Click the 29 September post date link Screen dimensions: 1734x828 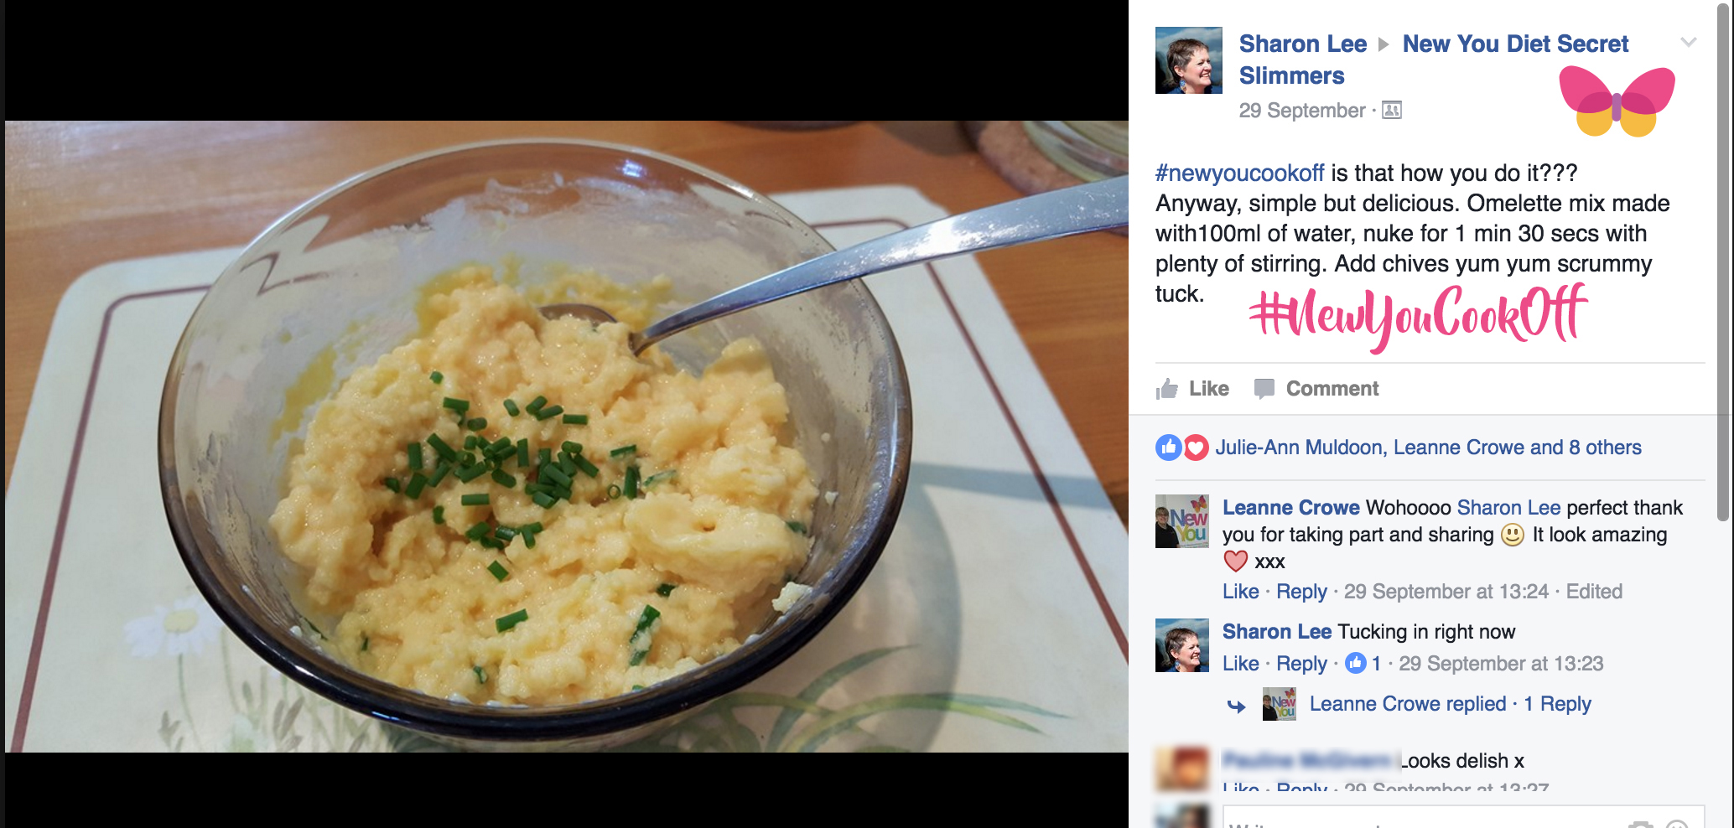1302,111
